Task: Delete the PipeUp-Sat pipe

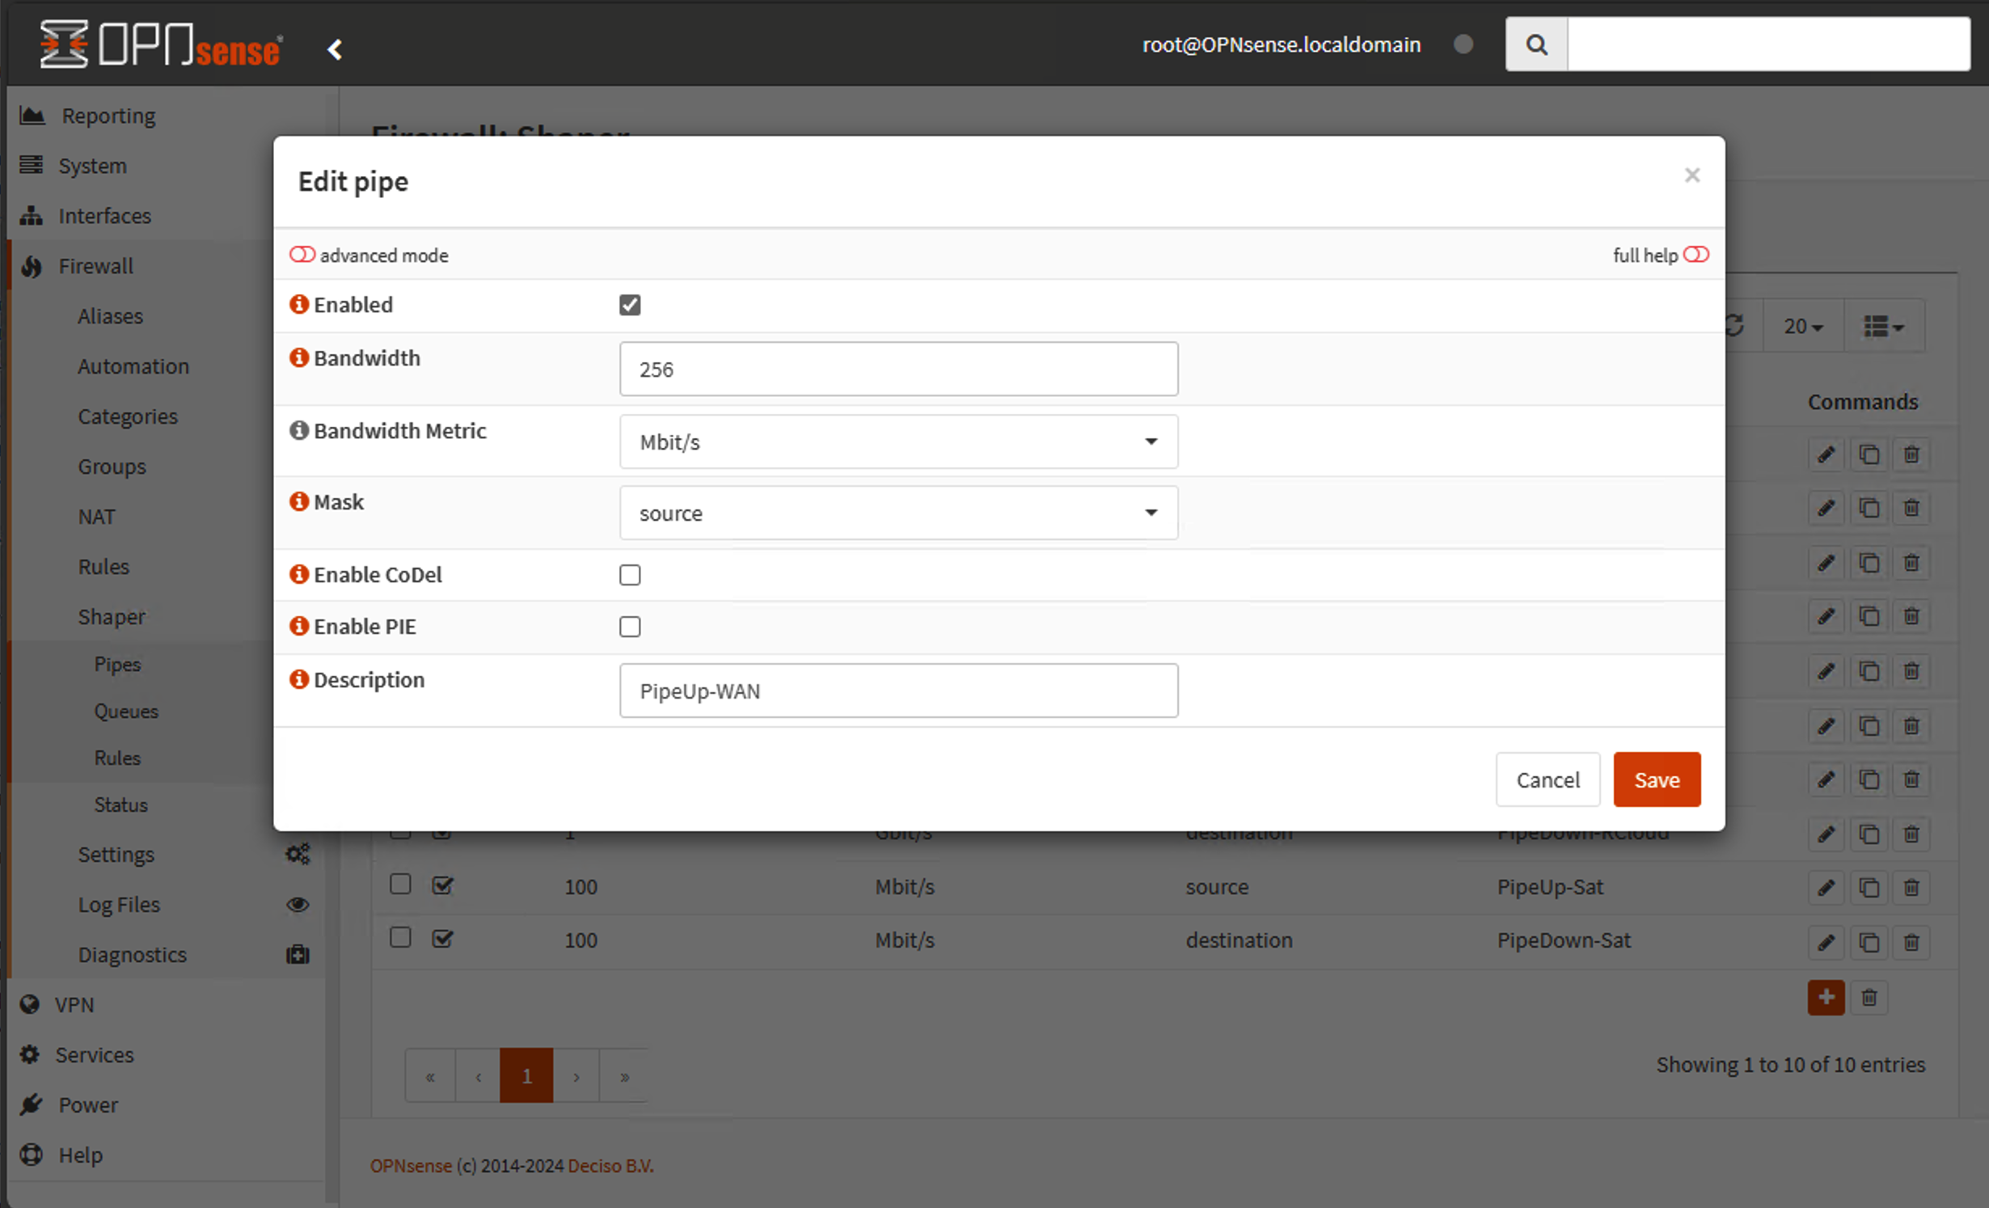Action: tap(1911, 888)
